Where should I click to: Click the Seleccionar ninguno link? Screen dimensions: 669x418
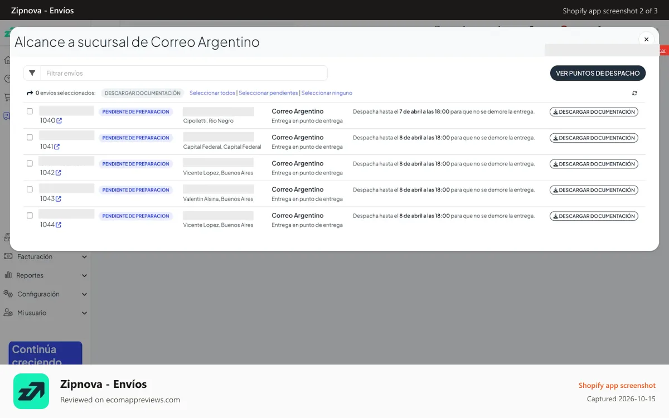[x=327, y=93]
